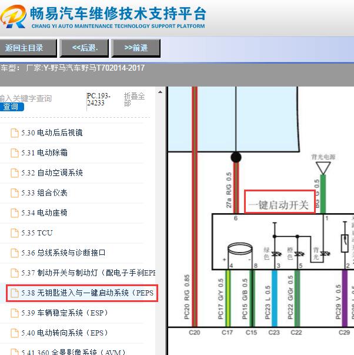Click page icon beside 5.37 entry
The height and width of the screenshot is (355, 354).
15,273
